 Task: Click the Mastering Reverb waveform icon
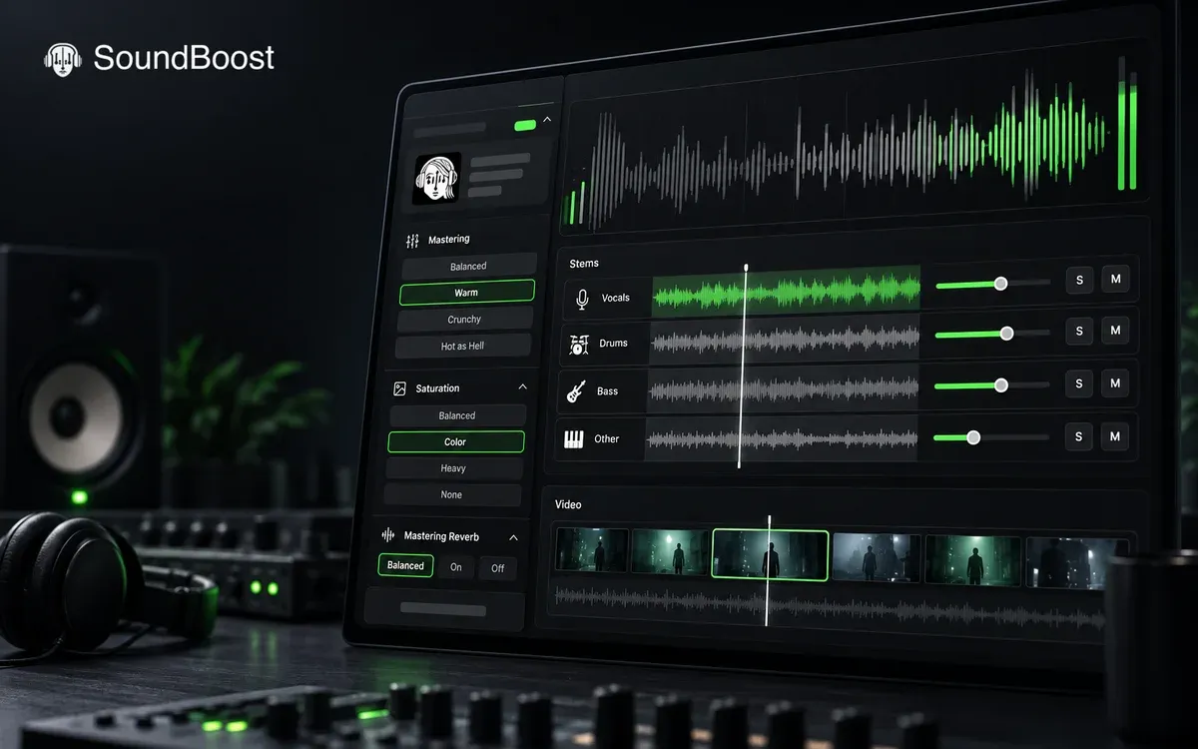pyautogui.click(x=388, y=536)
